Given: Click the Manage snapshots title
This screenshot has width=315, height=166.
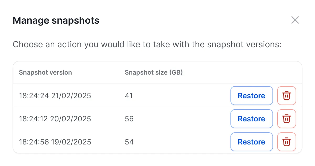Looking at the screenshot, I should (56, 20).
